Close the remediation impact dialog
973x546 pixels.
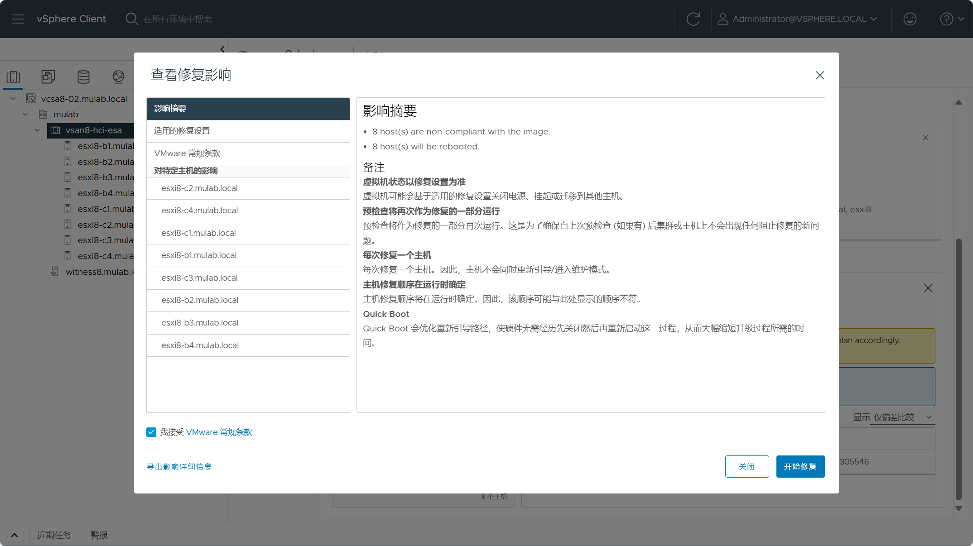[819, 75]
